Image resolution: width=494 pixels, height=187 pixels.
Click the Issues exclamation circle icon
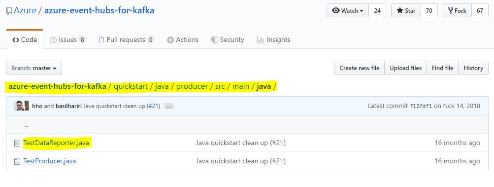pyautogui.click(x=53, y=40)
